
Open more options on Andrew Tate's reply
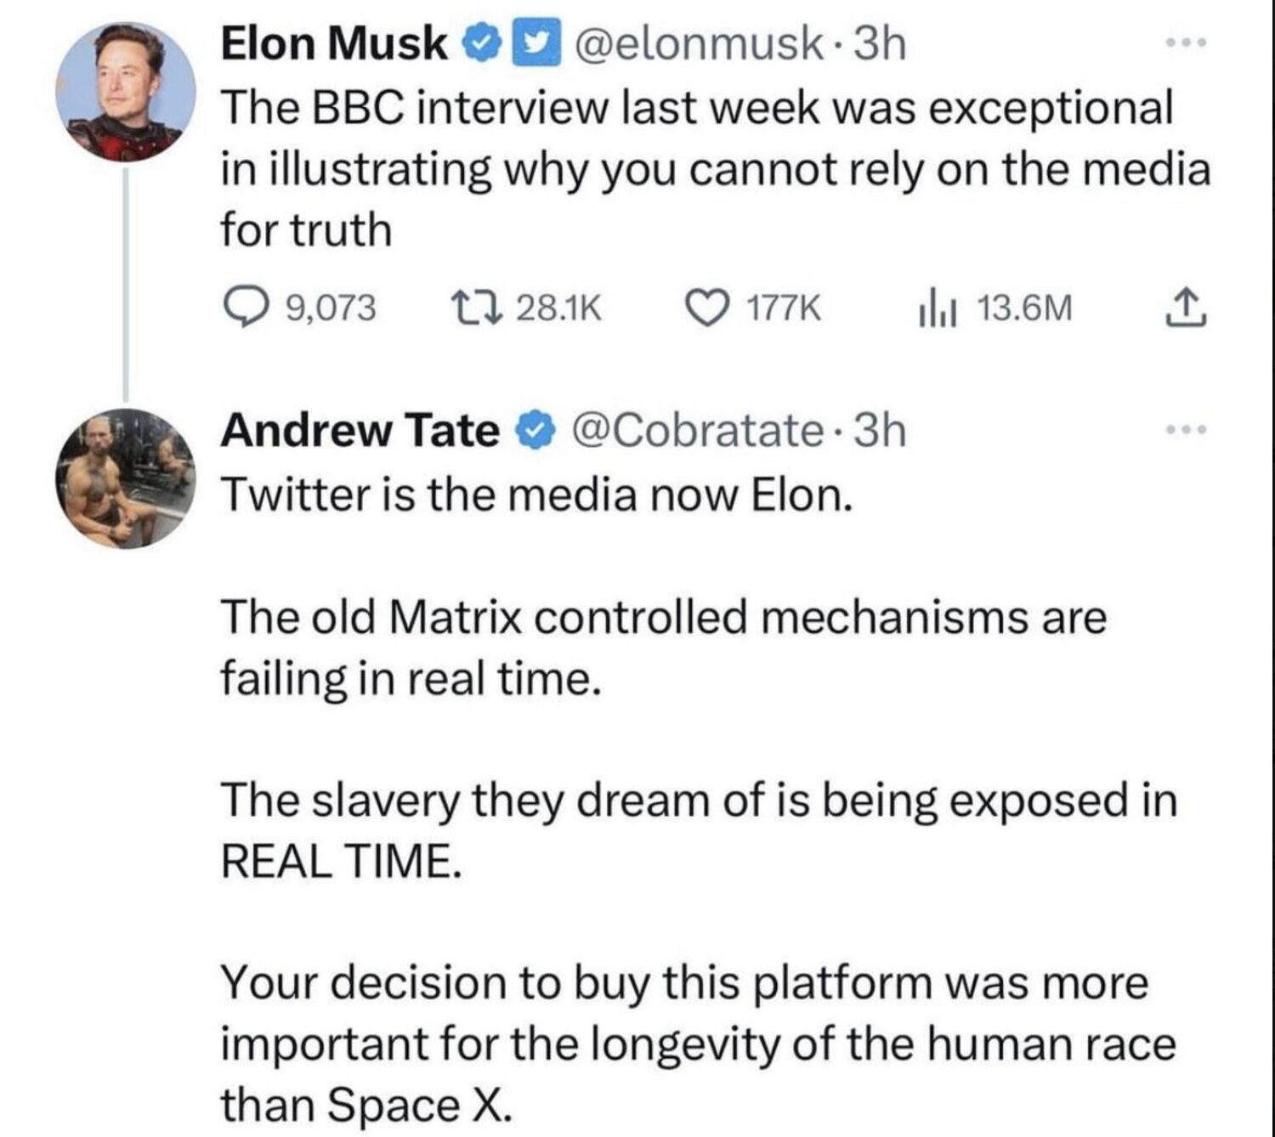(x=1187, y=430)
